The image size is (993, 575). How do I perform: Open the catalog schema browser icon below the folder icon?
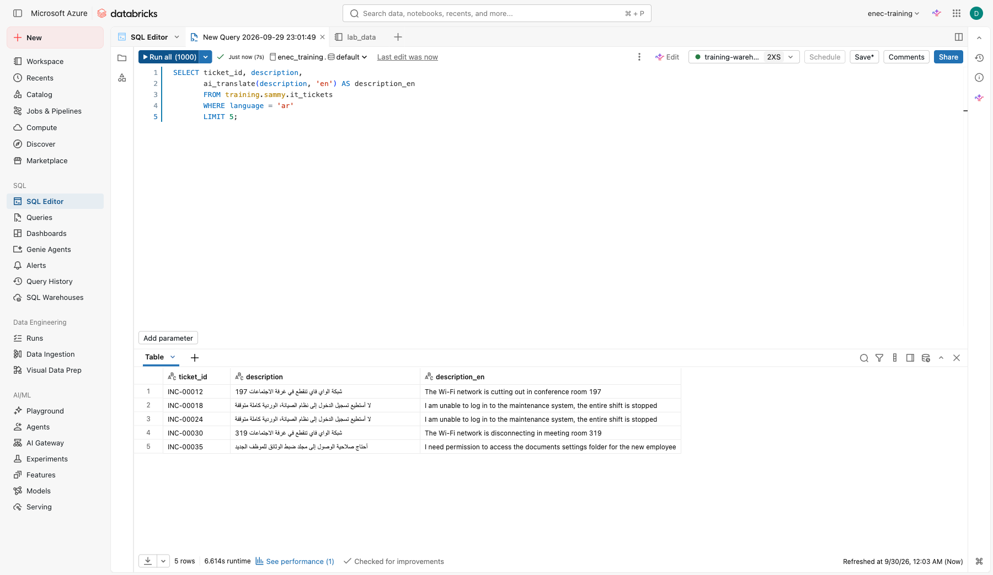122,78
